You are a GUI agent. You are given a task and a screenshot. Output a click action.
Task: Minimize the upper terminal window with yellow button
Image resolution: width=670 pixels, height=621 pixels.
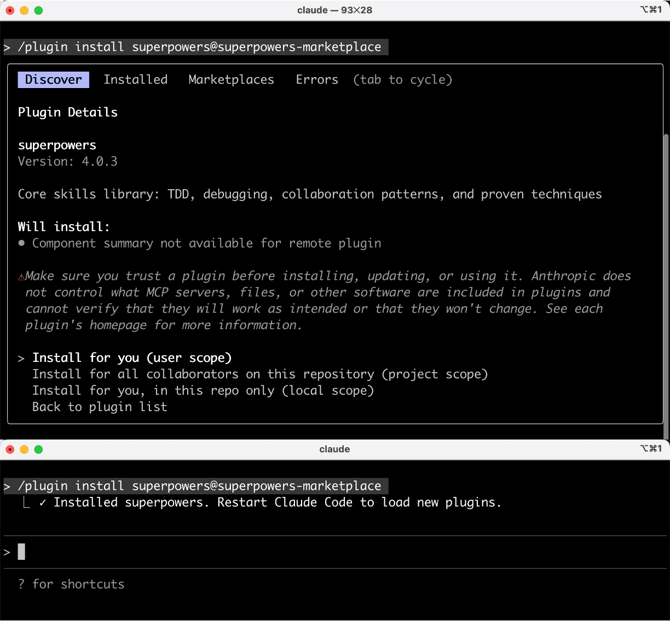point(24,10)
